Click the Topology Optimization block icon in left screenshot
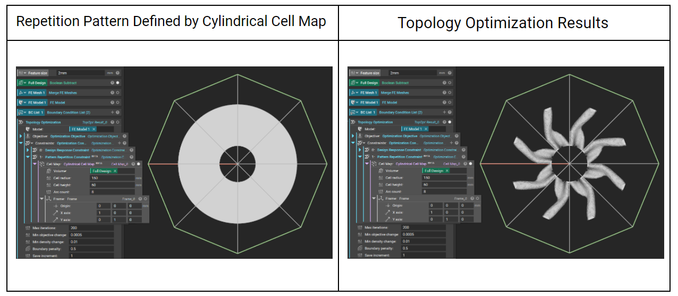 [21, 122]
